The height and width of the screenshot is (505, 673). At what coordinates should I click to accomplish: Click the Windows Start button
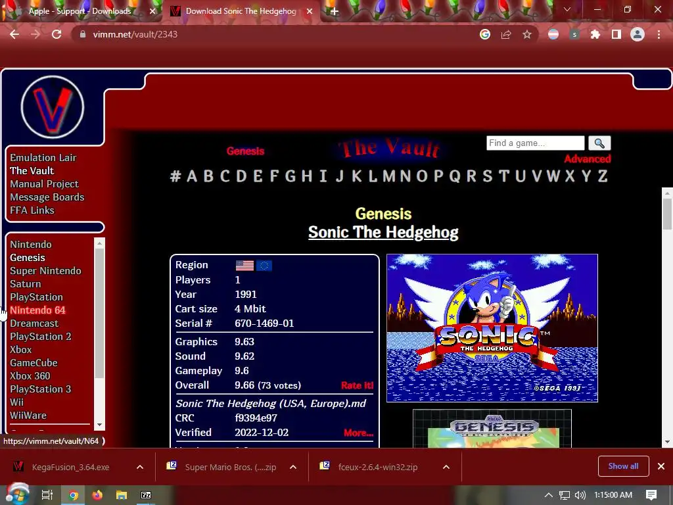(17, 494)
